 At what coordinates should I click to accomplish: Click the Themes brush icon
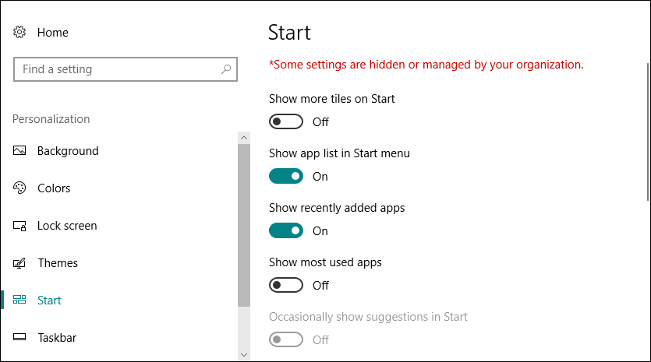(20, 263)
